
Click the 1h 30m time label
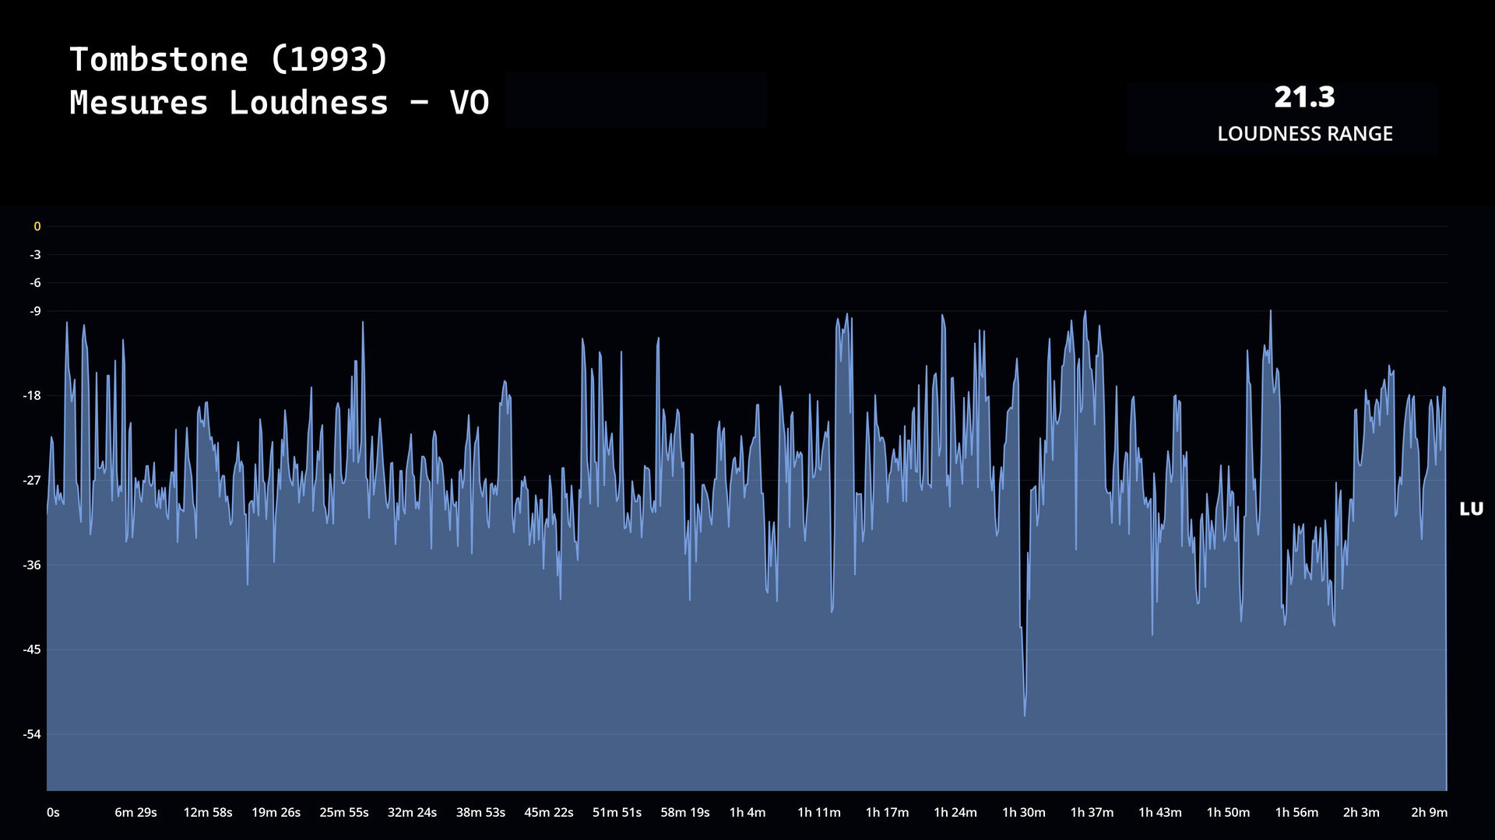point(1024,812)
